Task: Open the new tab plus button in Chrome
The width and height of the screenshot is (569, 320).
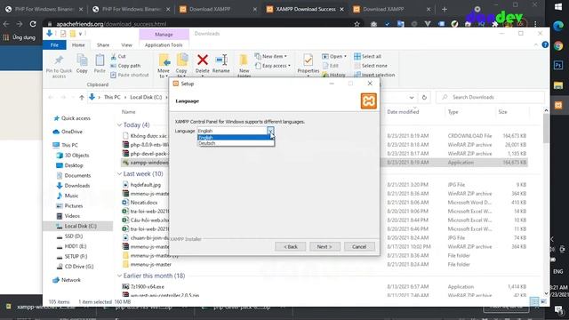Action: (x=445, y=10)
